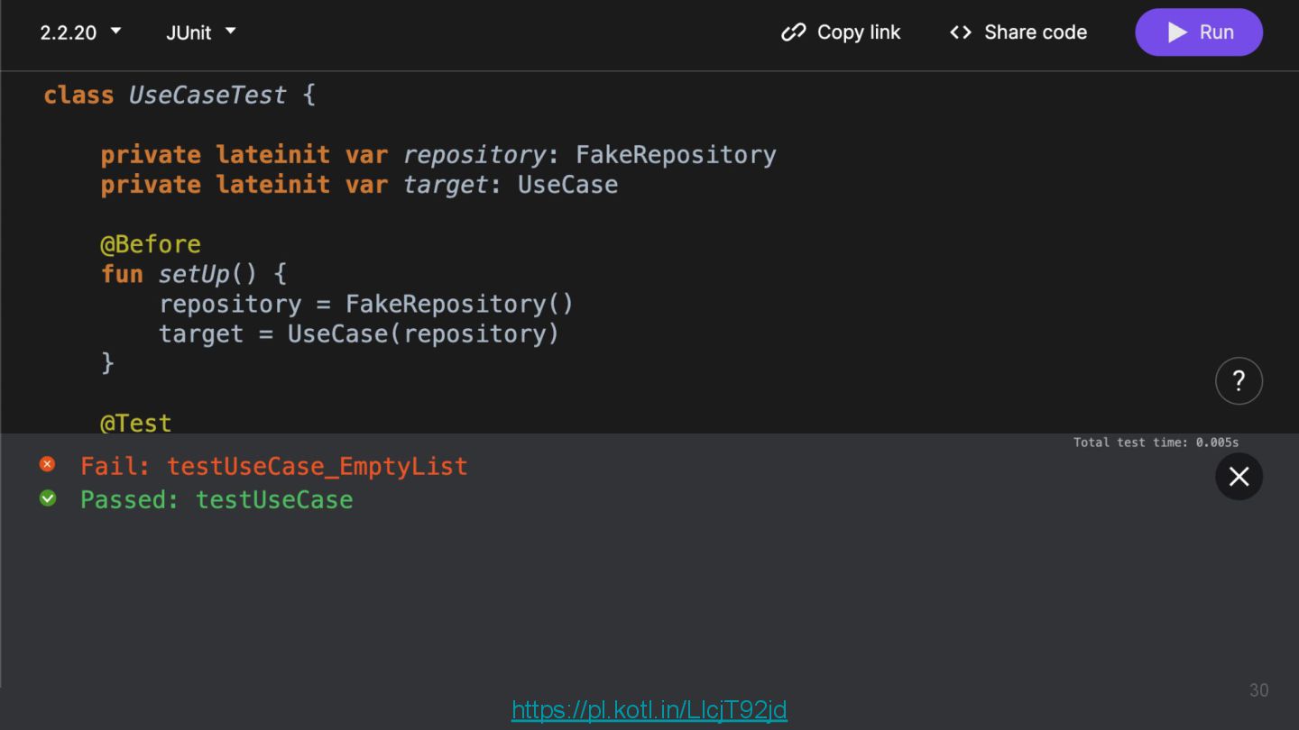The width and height of the screenshot is (1299, 730).
Task: Open the 2.2.20 version dropdown
Action: pyautogui.click(x=80, y=32)
